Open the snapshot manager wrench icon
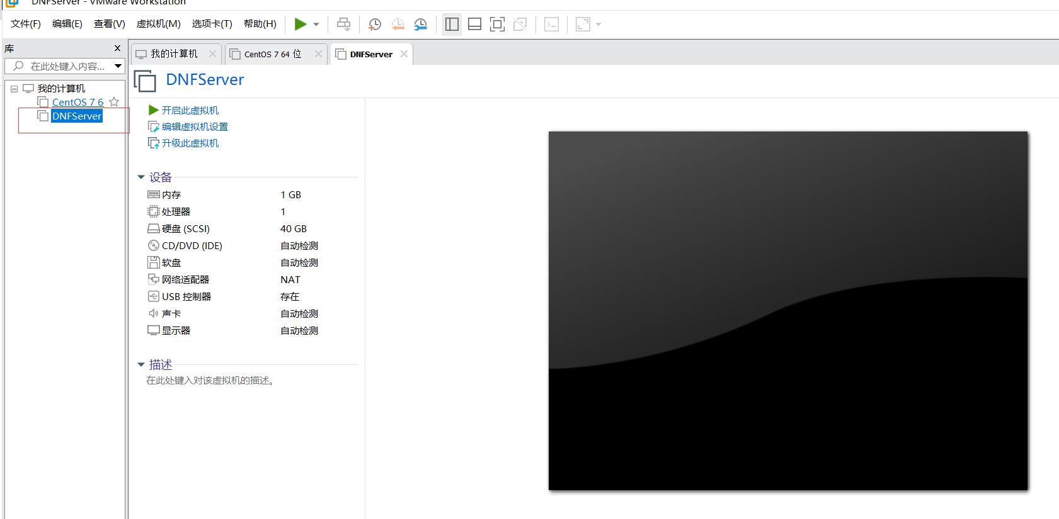This screenshot has height=519, width=1059. pos(420,25)
